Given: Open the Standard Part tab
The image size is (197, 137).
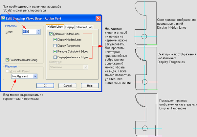Looking at the screenshot, I should (x=84, y=27).
